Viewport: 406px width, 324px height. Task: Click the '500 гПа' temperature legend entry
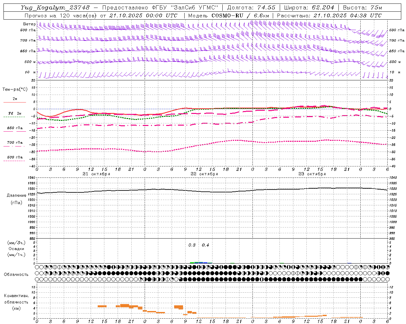(x=15, y=157)
